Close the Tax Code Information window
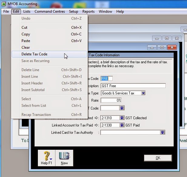The width and height of the screenshot is (187, 177). pyautogui.click(x=172, y=48)
